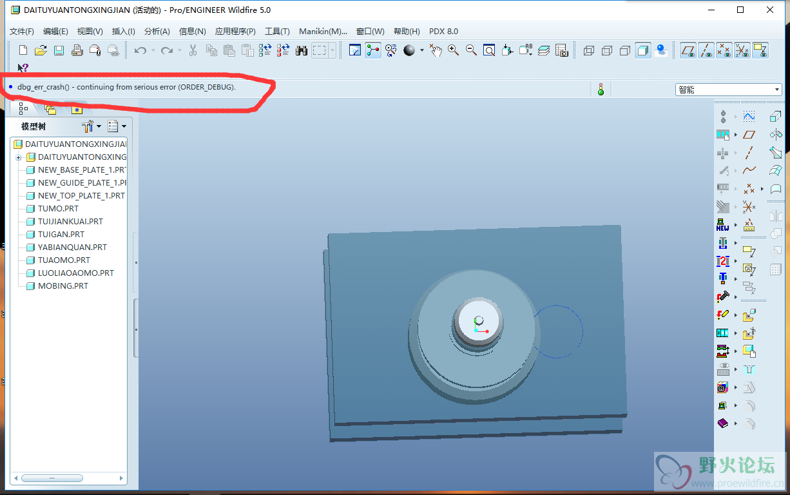
Task: Click the PDX NEW icon
Action: (722, 225)
